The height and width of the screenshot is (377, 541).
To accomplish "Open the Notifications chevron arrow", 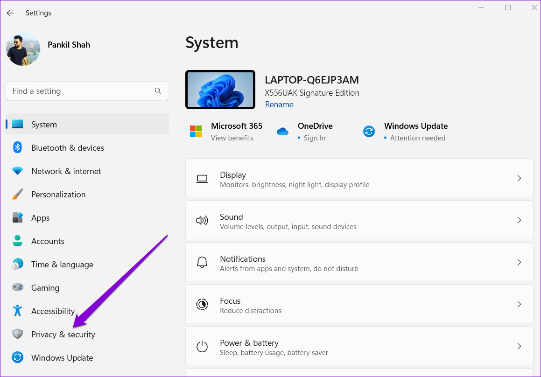I will [519, 262].
